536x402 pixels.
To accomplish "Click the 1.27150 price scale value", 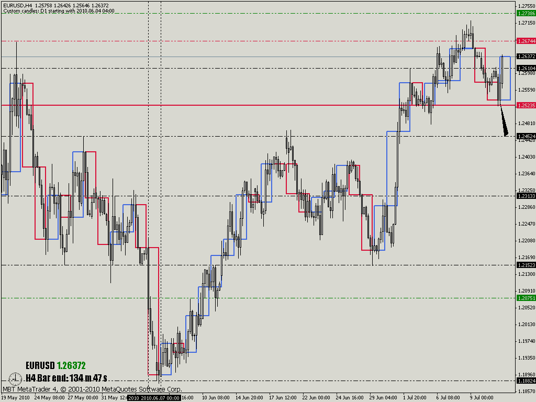I will point(527,23).
